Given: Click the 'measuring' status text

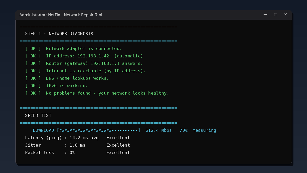Looking at the screenshot, I should coord(204,130).
